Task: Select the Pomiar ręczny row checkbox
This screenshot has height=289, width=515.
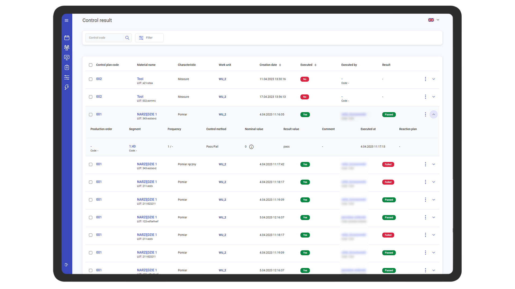Action: pos(91,164)
